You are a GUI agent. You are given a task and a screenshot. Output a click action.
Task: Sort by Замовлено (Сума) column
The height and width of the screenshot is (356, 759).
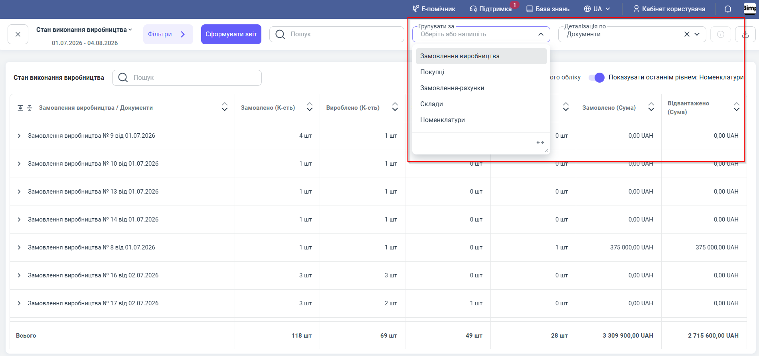[x=651, y=107]
